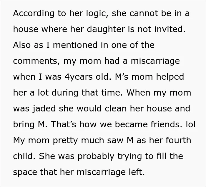Viewport: 206px width, 187px height.
Task: Click the word "jaded" in seventh line
Action: pyautogui.click(x=44, y=109)
